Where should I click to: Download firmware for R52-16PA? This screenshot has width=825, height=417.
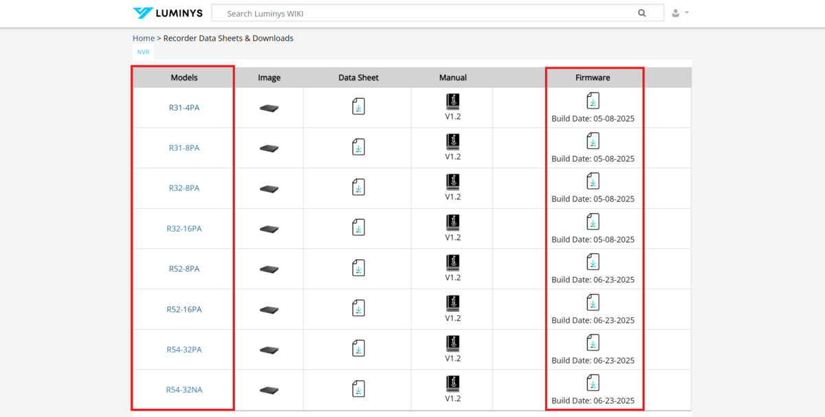(x=593, y=302)
